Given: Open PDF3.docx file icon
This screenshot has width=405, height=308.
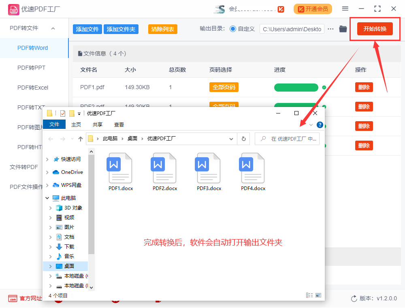Looking at the screenshot, I should [x=209, y=168].
